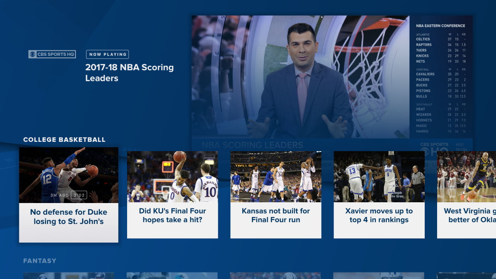Click the CBS Sports HQ logo

pos(52,54)
